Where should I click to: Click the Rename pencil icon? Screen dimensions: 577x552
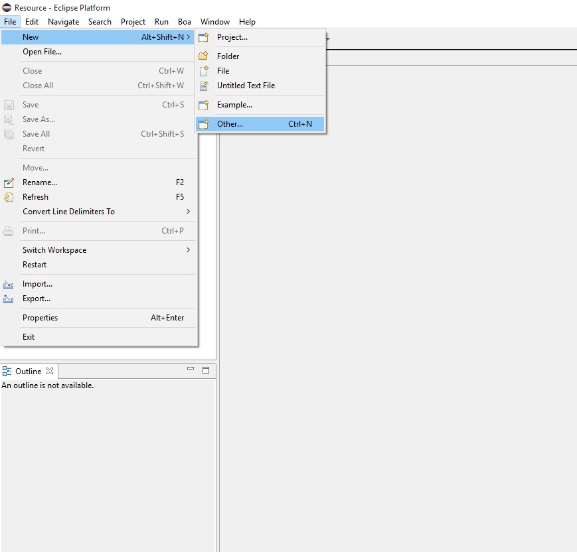9,182
